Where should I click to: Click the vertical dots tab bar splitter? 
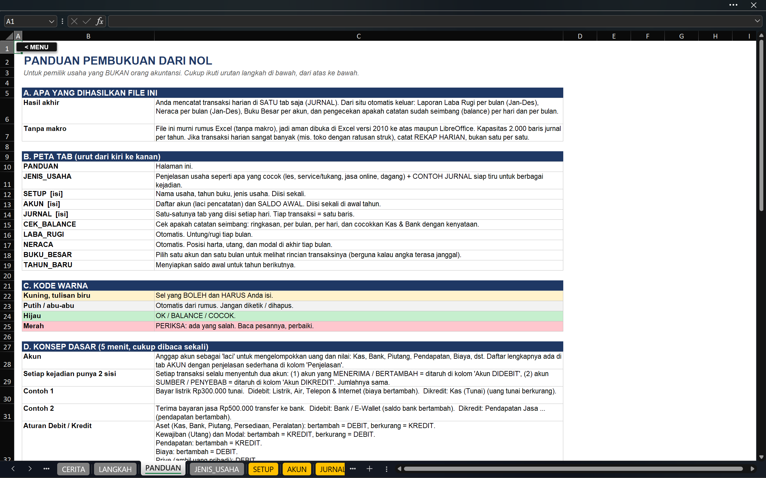386,469
